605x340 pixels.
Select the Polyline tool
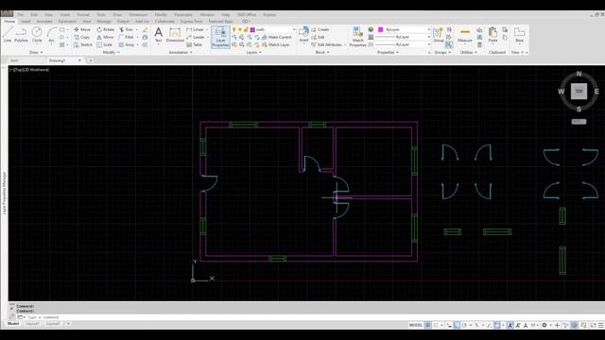[21, 35]
